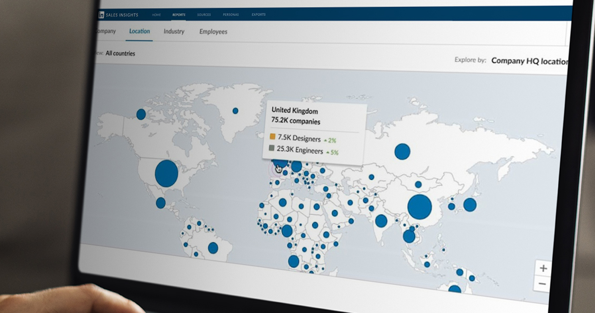Open the Exports menu item
The height and width of the screenshot is (313, 595).
(259, 15)
